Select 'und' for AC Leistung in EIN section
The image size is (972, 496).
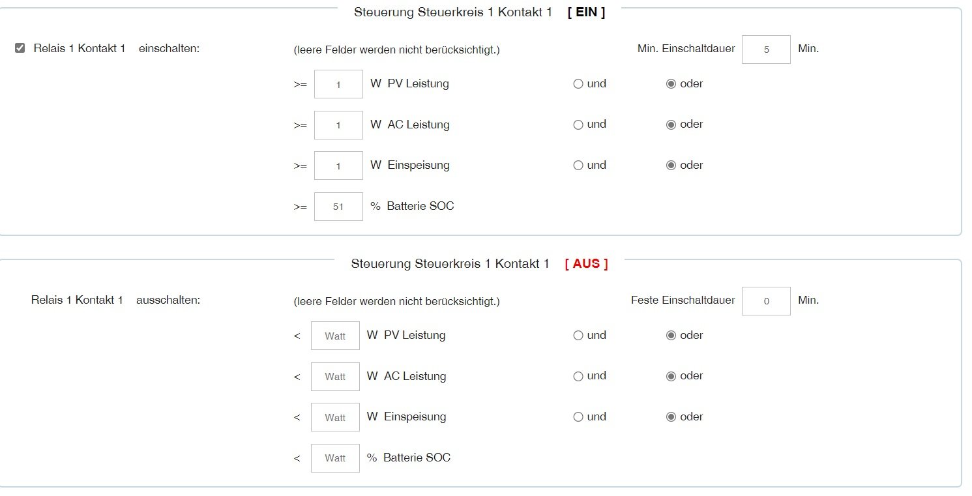578,125
